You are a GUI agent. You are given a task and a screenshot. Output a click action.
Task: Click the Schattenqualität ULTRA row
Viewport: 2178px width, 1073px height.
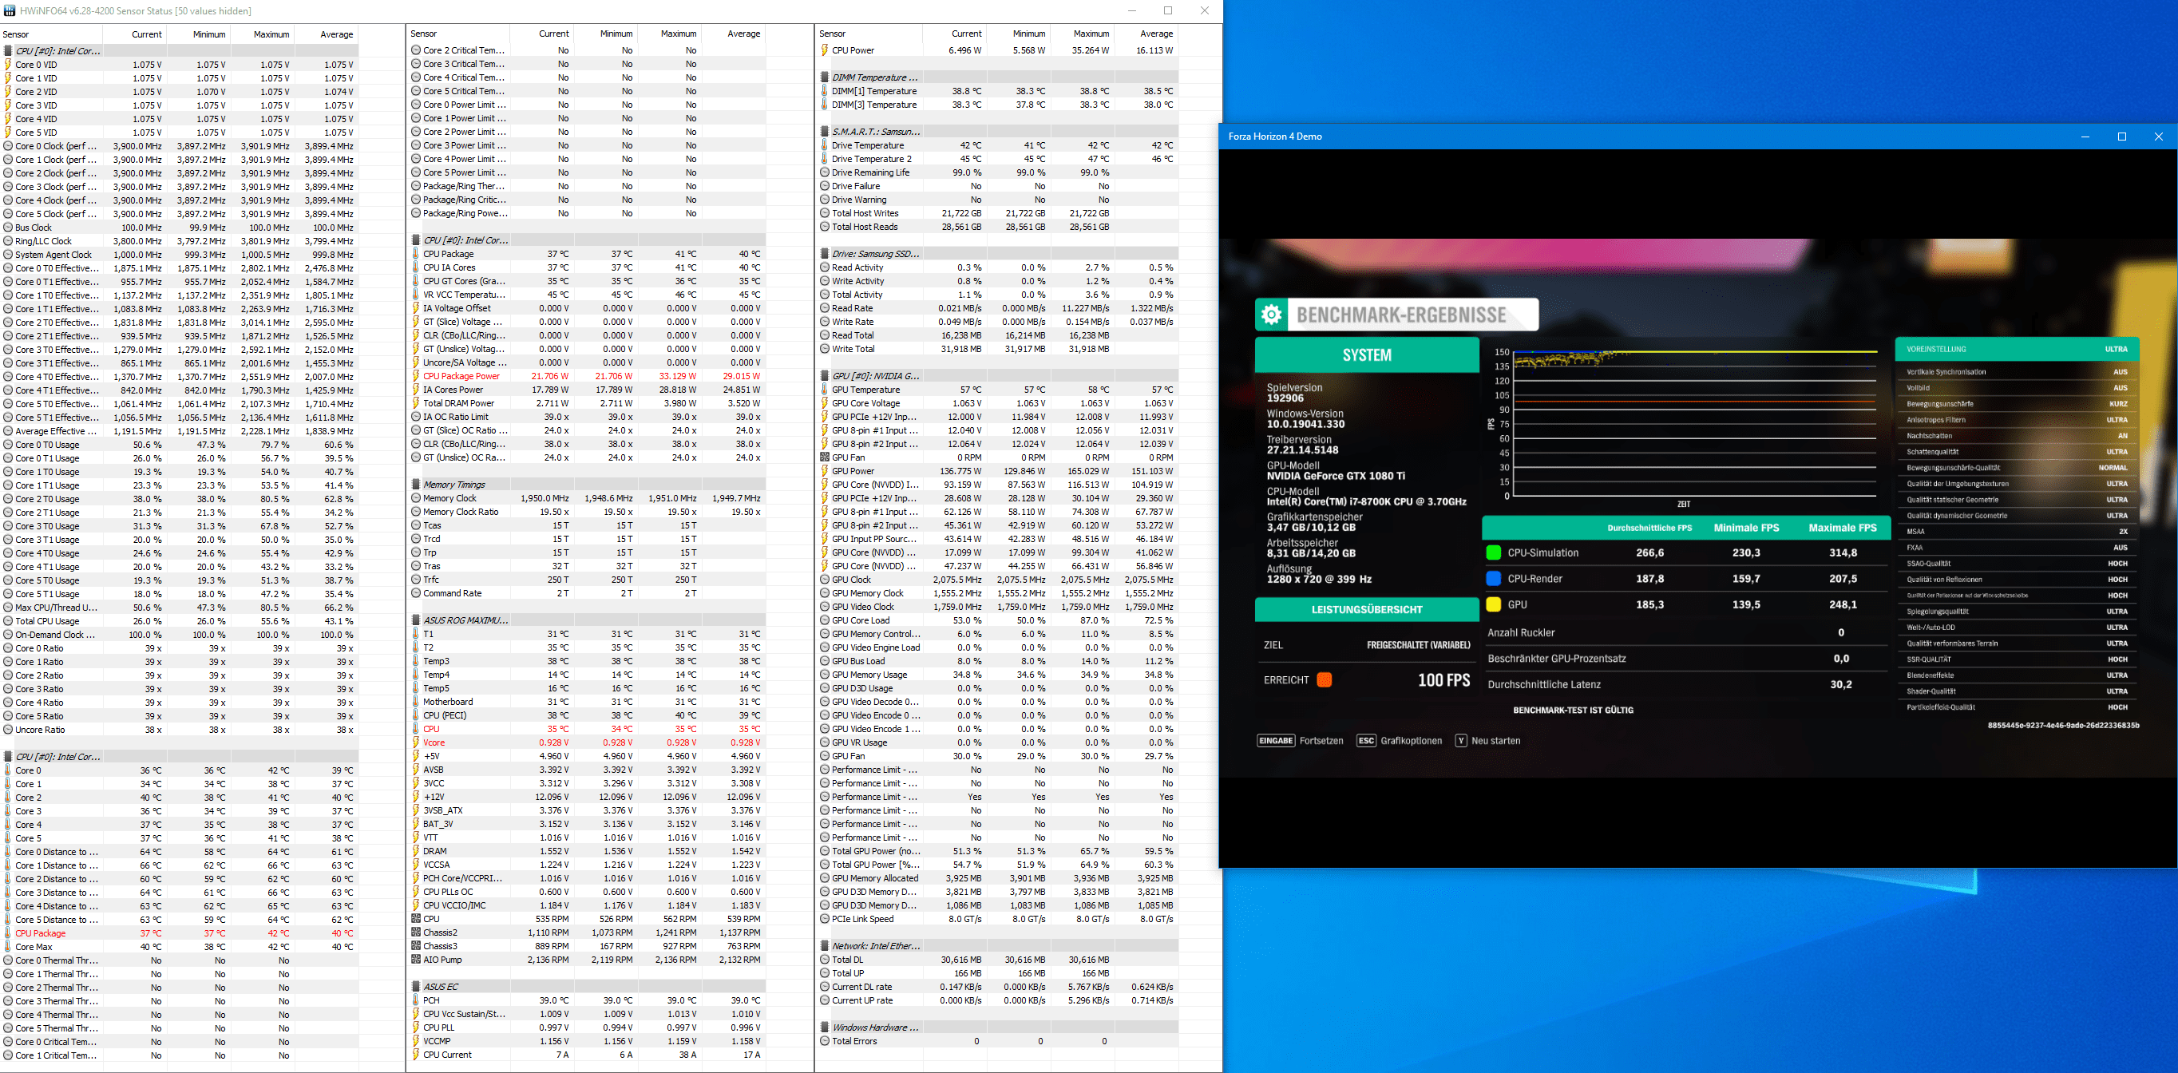click(x=2017, y=453)
